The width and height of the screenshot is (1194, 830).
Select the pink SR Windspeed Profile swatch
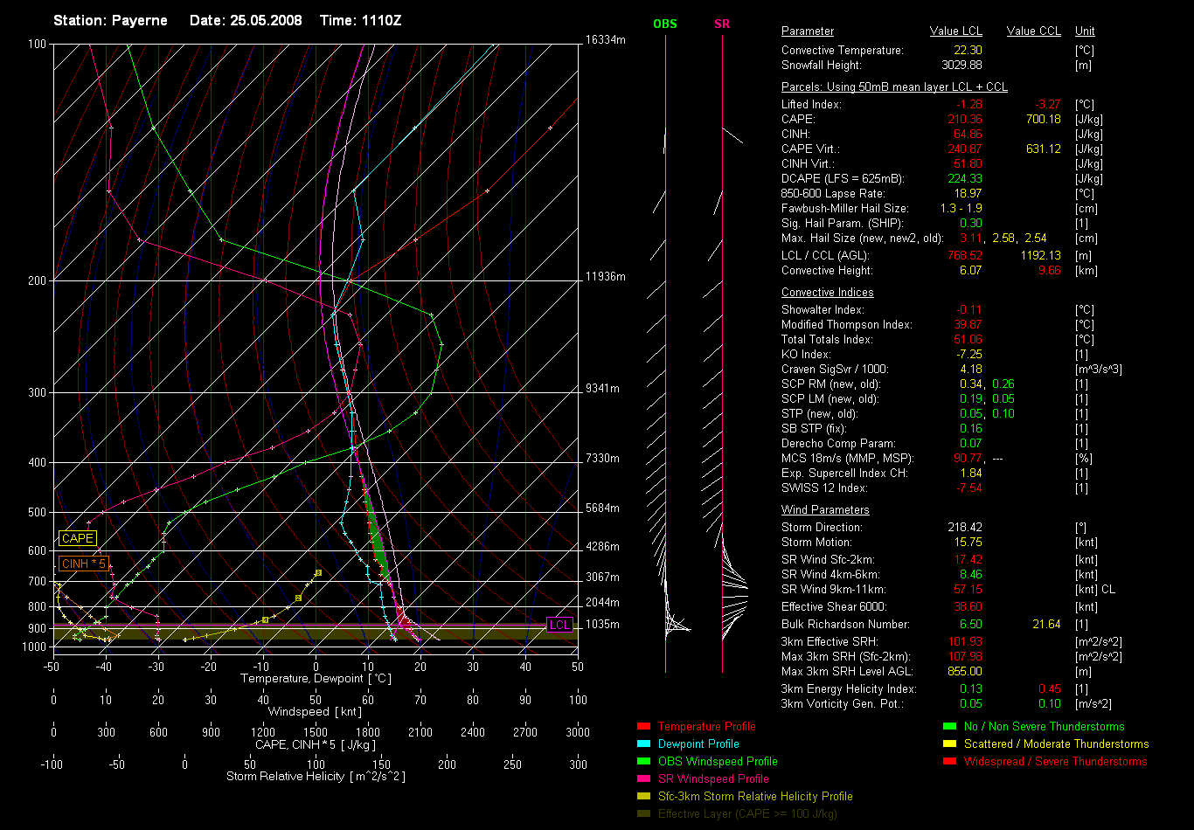(x=643, y=779)
